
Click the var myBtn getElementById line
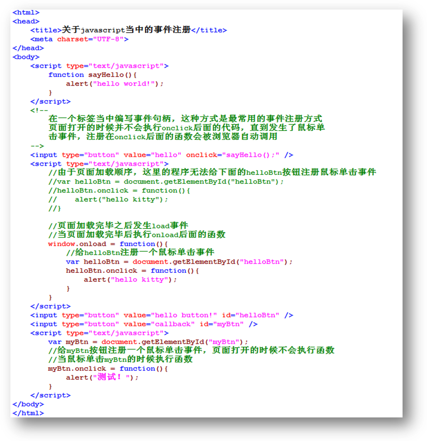(148, 342)
